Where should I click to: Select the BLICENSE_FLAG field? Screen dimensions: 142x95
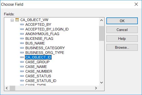[x=39, y=39]
